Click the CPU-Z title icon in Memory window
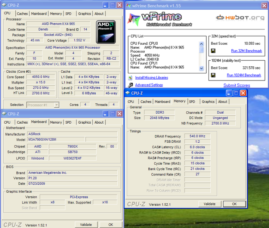The width and height of the screenshot is (269, 228). tap(128, 93)
